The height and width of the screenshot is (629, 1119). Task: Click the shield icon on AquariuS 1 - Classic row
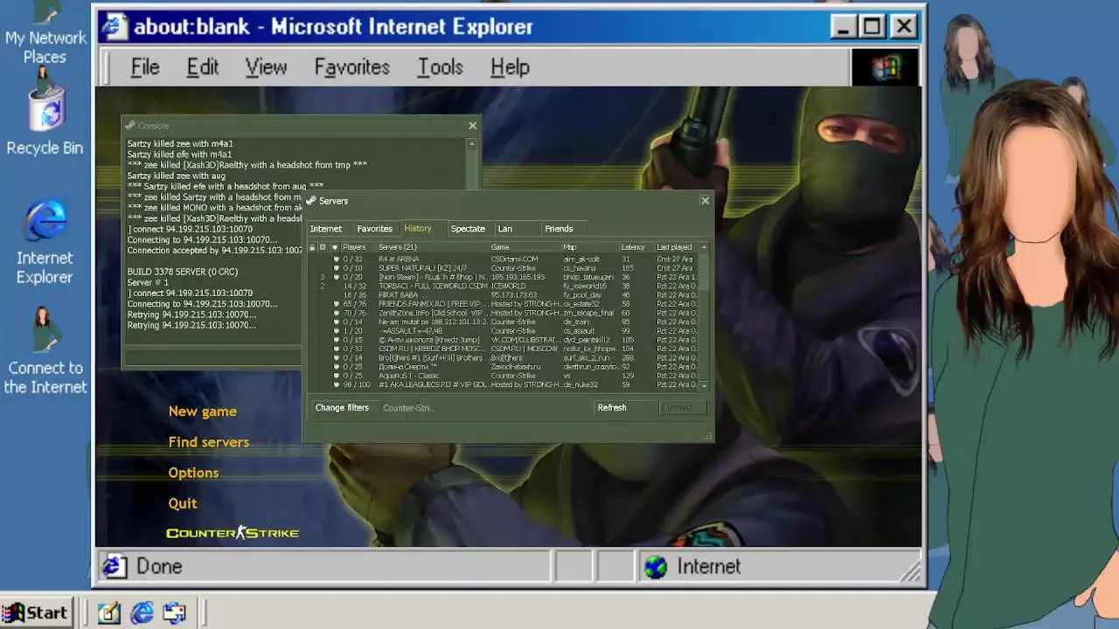pyautogui.click(x=336, y=376)
